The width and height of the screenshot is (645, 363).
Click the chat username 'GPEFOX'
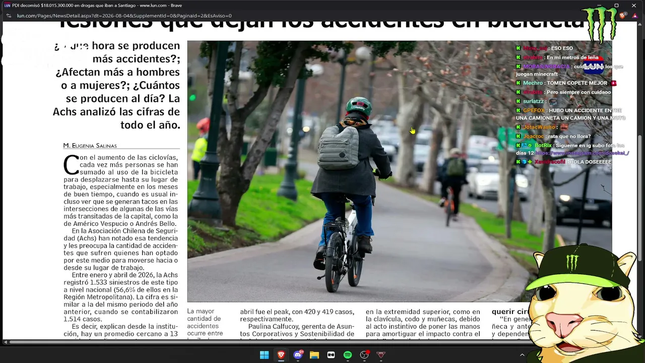click(534, 110)
